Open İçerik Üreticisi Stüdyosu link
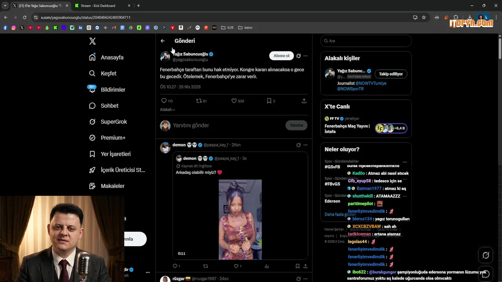This screenshot has width=502, height=282. (x=117, y=170)
